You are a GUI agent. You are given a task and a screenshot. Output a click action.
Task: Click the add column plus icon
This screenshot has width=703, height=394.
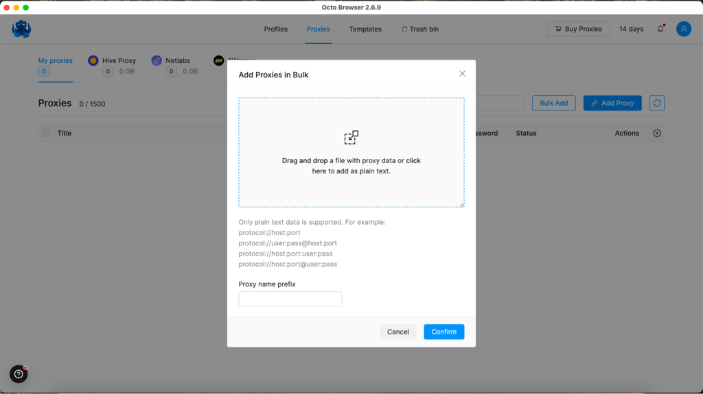[x=657, y=133]
